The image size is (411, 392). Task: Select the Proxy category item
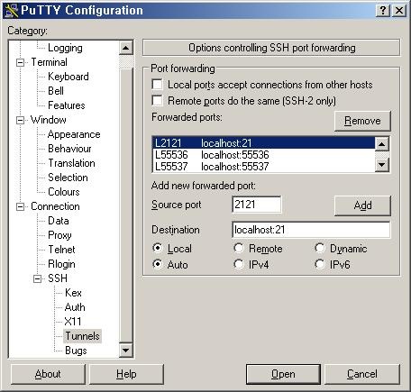coord(59,235)
